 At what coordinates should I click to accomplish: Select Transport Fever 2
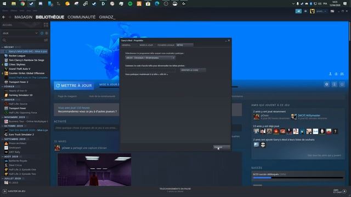click(18, 82)
